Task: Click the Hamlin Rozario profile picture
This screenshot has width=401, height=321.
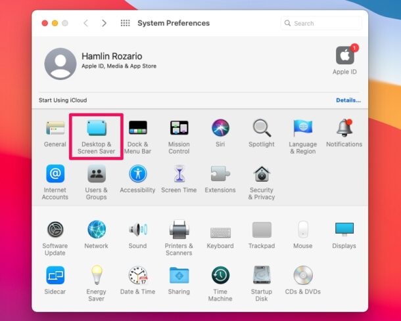Action: click(x=60, y=64)
